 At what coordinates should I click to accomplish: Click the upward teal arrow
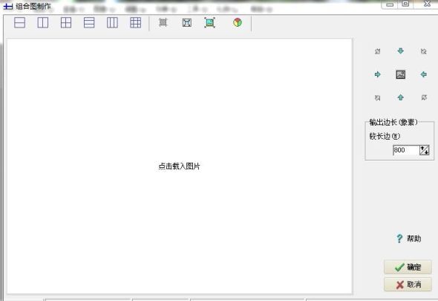[401, 97]
